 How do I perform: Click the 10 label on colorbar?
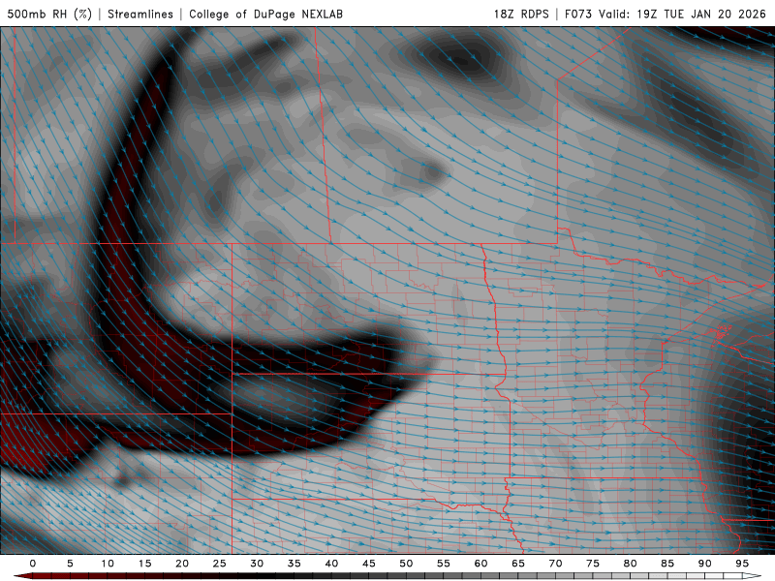[108, 564]
